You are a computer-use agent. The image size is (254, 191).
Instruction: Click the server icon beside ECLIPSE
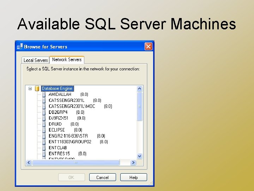click(x=44, y=130)
